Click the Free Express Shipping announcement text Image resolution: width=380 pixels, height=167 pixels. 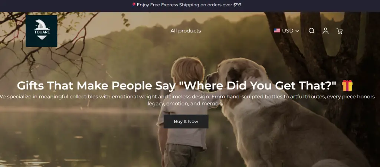[x=189, y=4]
